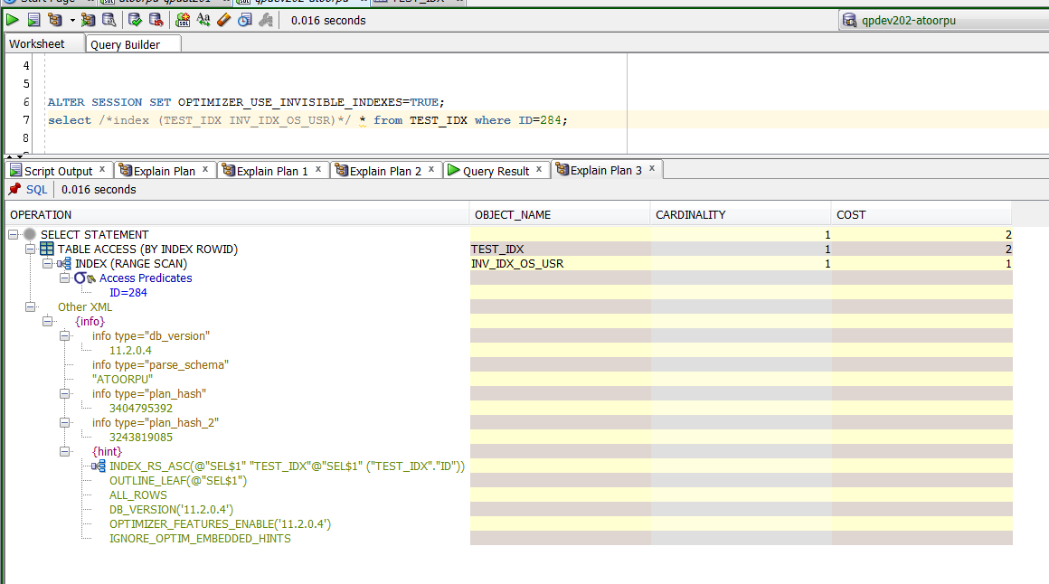This screenshot has height=584, width=1049.
Task: Close the Query Result tab
Action: (x=539, y=169)
